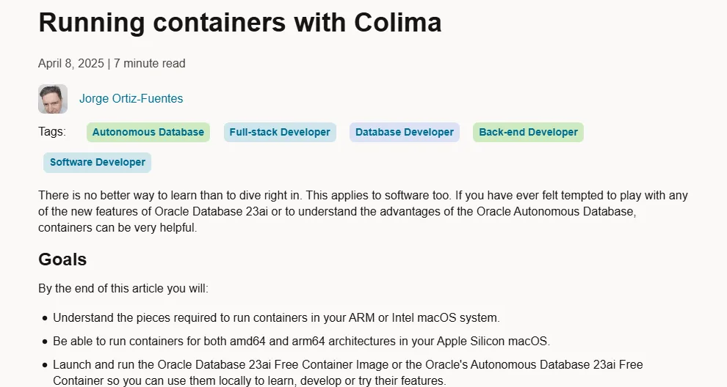Click Jorge Ortiz-Fuentes' avatar photo

(53, 99)
